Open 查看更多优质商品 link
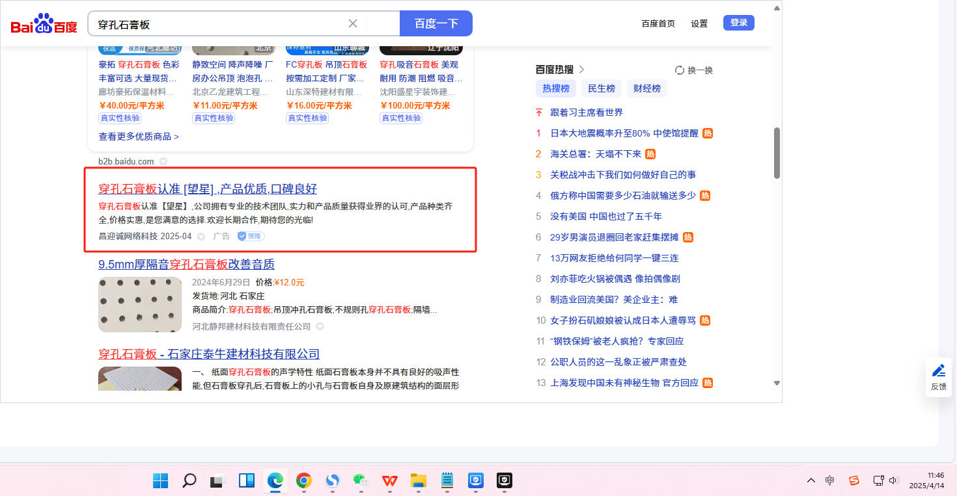 (x=139, y=137)
